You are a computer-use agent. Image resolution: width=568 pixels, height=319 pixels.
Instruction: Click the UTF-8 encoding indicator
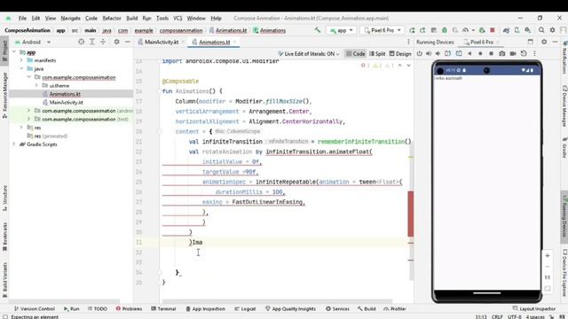(515, 317)
